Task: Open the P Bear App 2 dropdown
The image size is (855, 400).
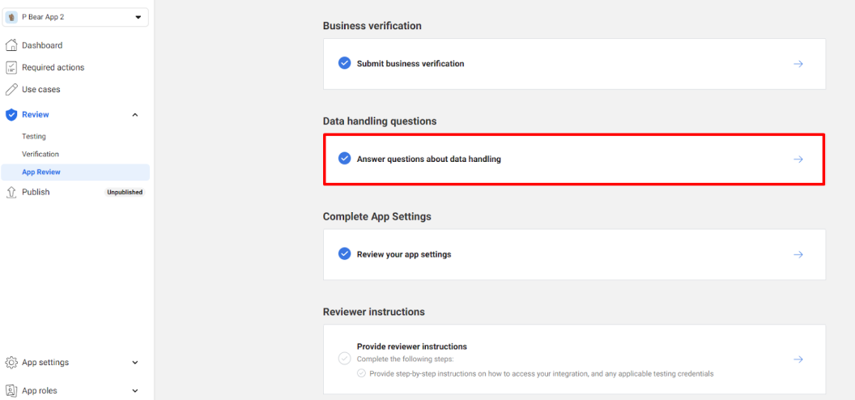Action: pyautogui.click(x=76, y=17)
